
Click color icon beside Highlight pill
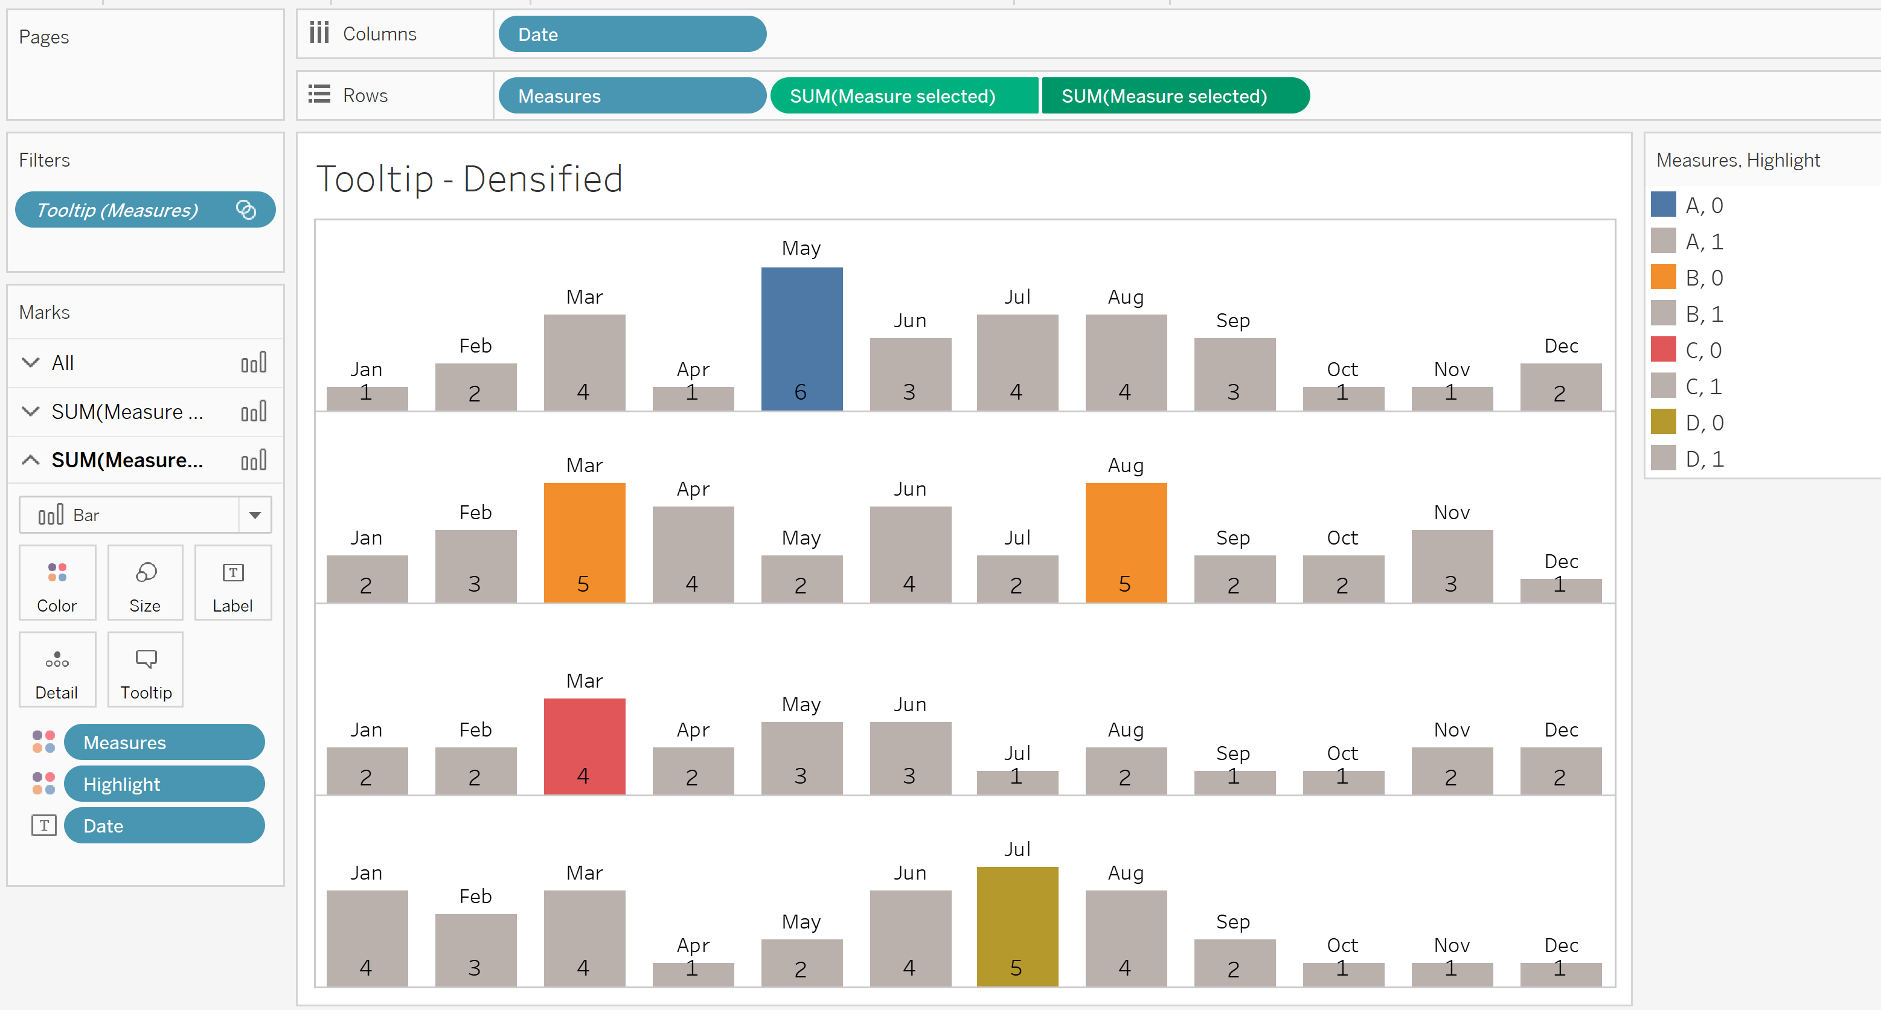coord(43,784)
